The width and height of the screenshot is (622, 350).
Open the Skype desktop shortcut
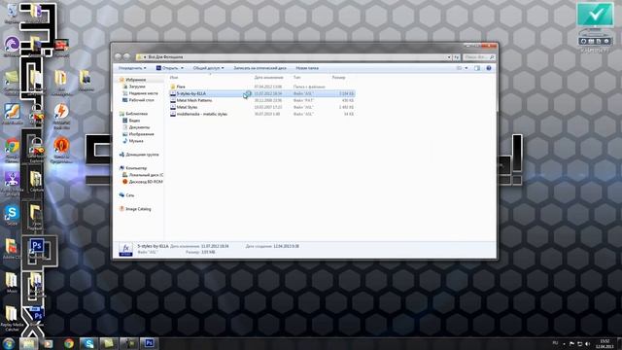pos(12,216)
